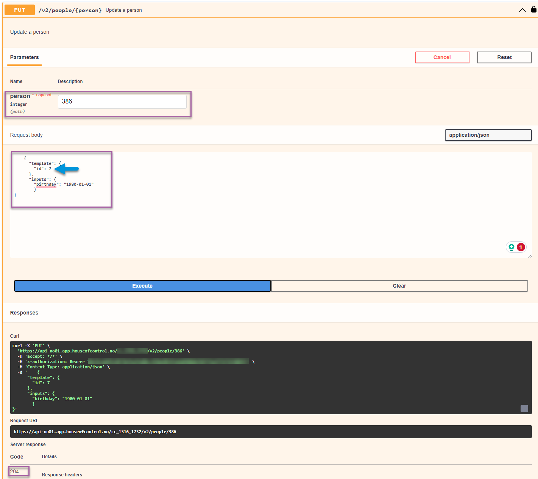Click inside the request body editor

tap(271, 205)
